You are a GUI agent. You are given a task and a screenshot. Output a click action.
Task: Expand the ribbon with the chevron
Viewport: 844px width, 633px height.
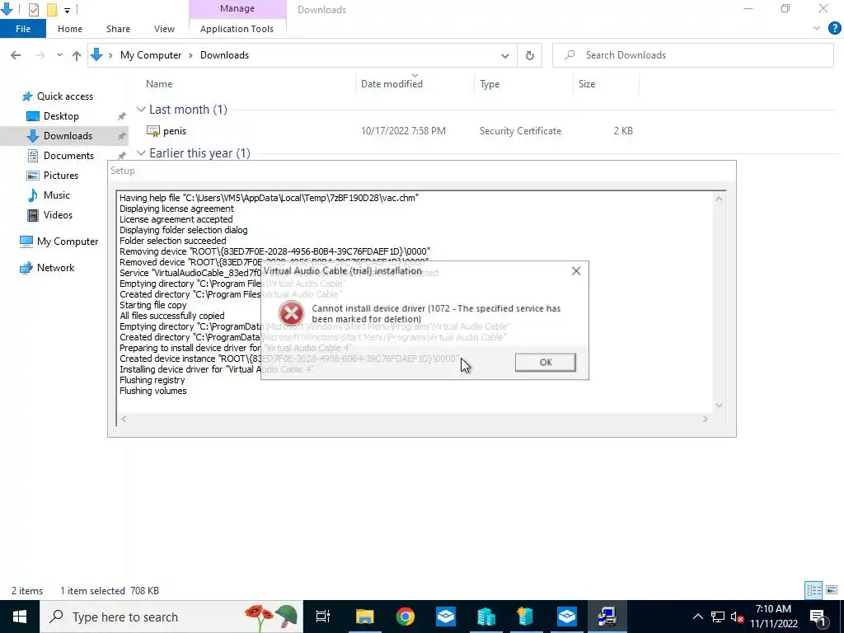(817, 29)
